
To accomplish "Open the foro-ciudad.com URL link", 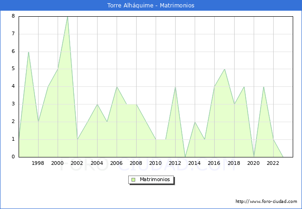I will pyautogui.click(x=266, y=202).
